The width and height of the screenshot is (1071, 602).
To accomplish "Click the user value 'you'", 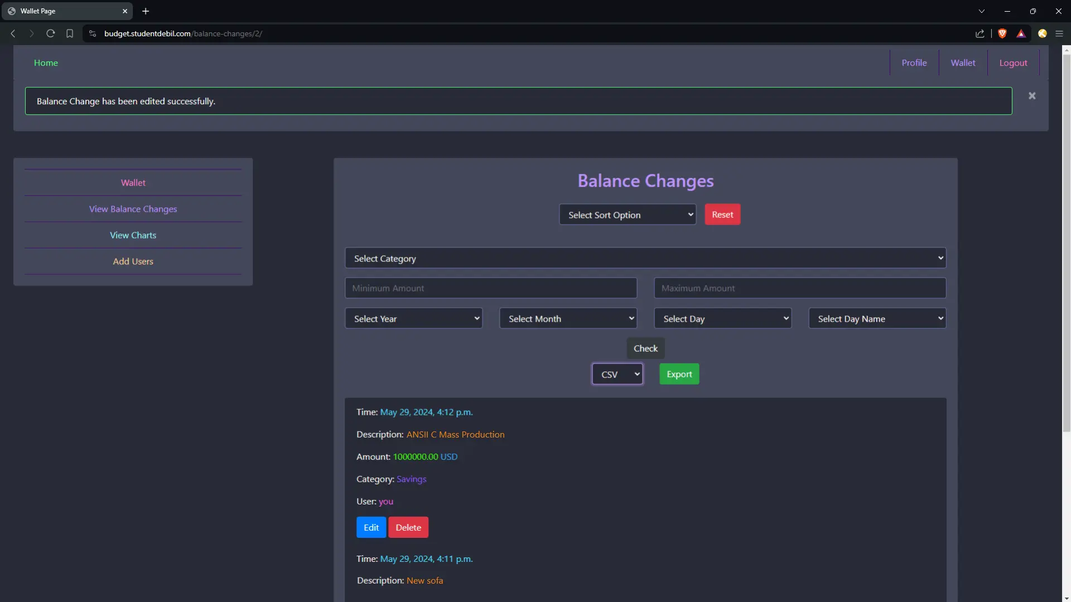I will pos(386,501).
